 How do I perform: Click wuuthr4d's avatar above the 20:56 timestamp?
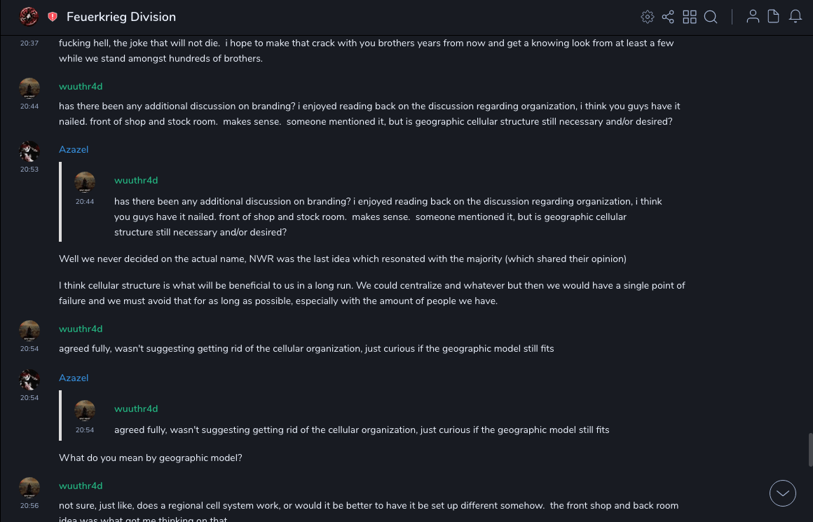coord(29,488)
